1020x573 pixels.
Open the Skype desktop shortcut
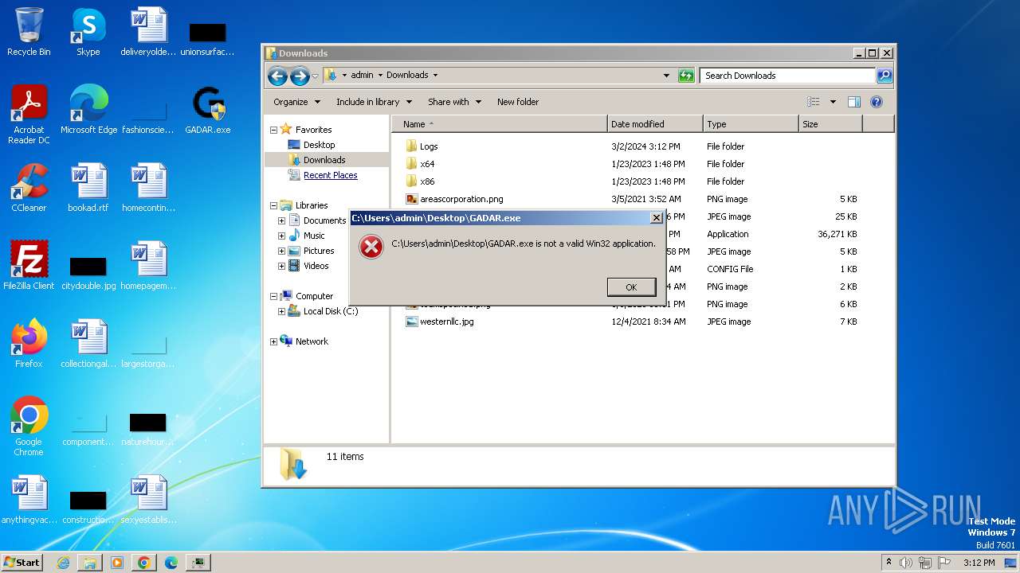[x=88, y=32]
